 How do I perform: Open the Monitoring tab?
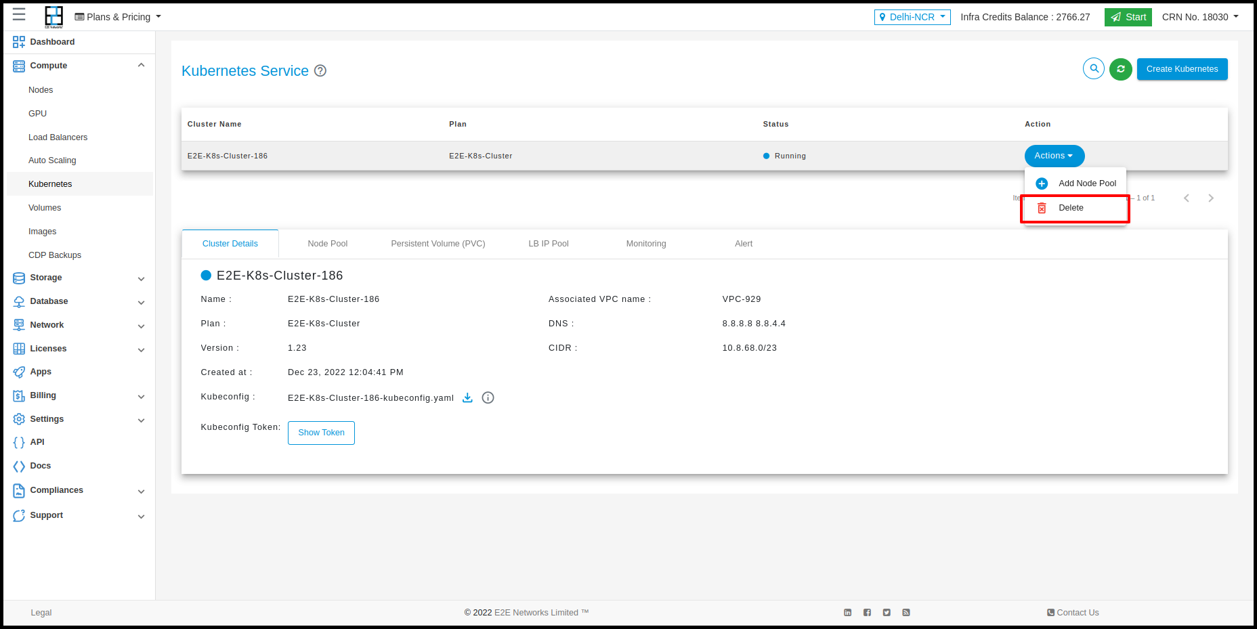(646, 244)
